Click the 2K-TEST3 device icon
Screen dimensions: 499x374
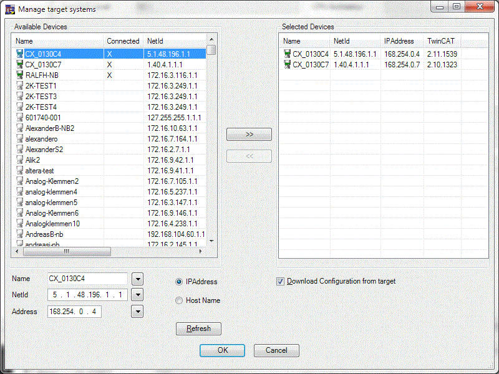tap(20, 96)
